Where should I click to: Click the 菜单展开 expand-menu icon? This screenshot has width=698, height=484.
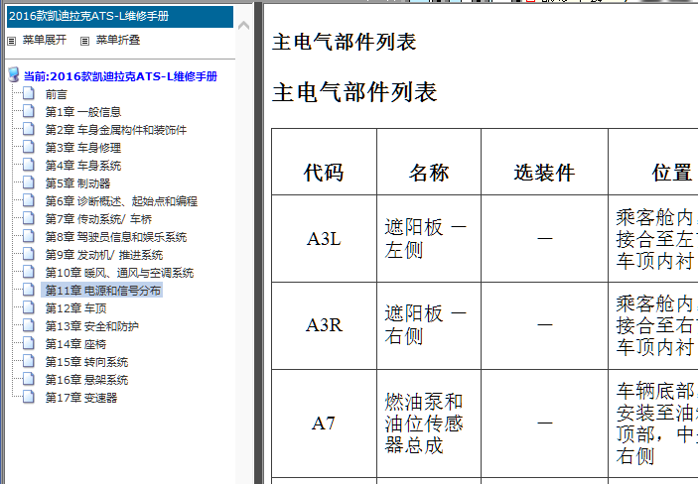[x=12, y=41]
